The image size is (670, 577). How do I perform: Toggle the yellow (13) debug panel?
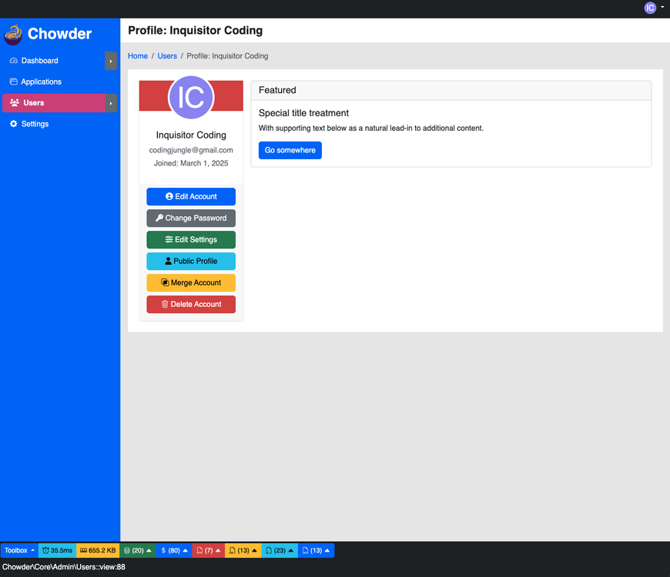pos(243,550)
